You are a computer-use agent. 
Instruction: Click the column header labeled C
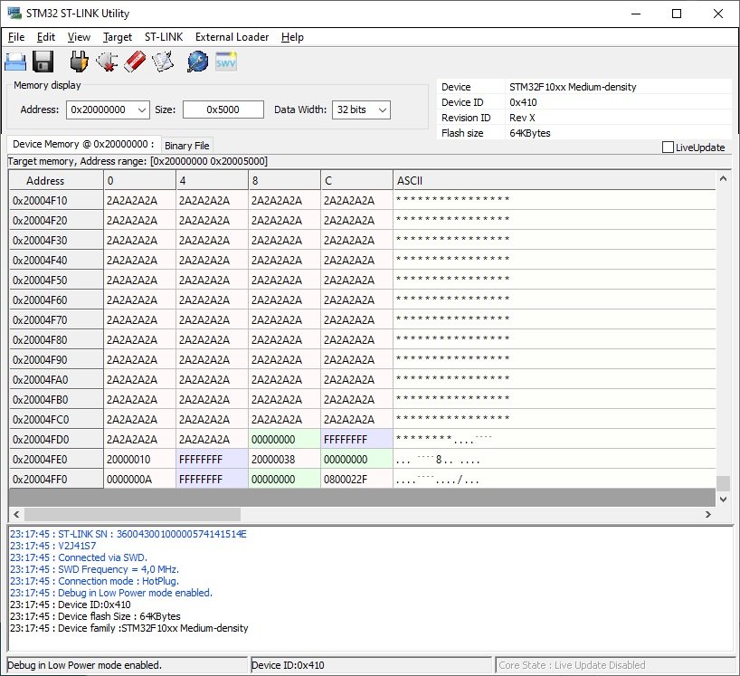tap(356, 180)
